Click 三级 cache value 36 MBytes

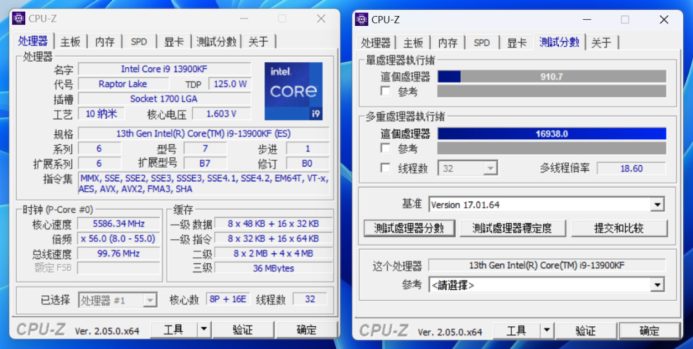coord(274,268)
